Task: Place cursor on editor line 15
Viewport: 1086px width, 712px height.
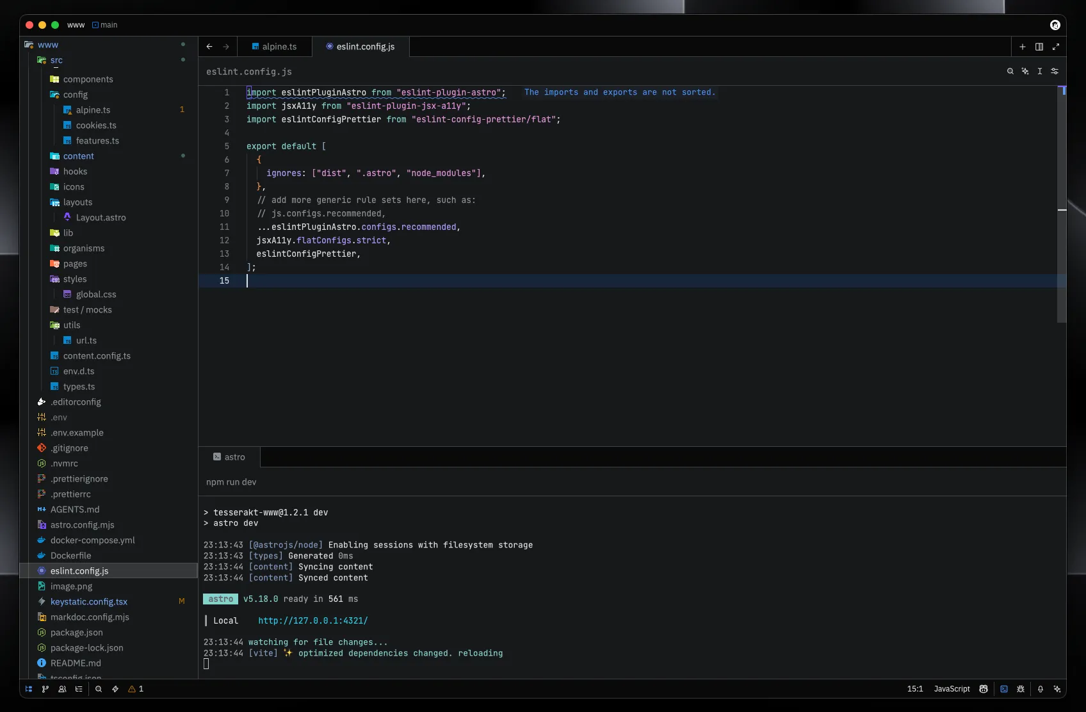Action: pyautogui.click(x=632, y=280)
